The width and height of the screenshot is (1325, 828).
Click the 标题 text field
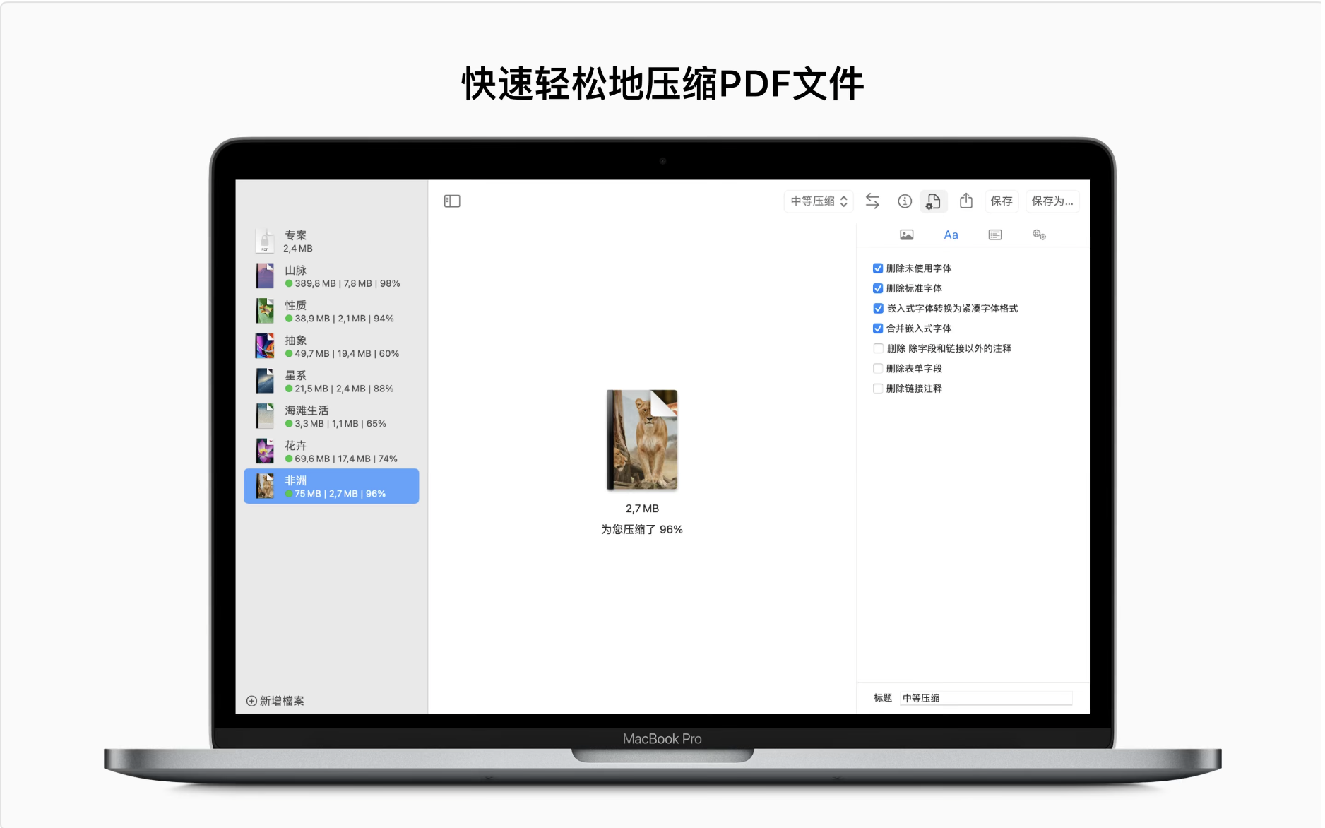tap(986, 698)
